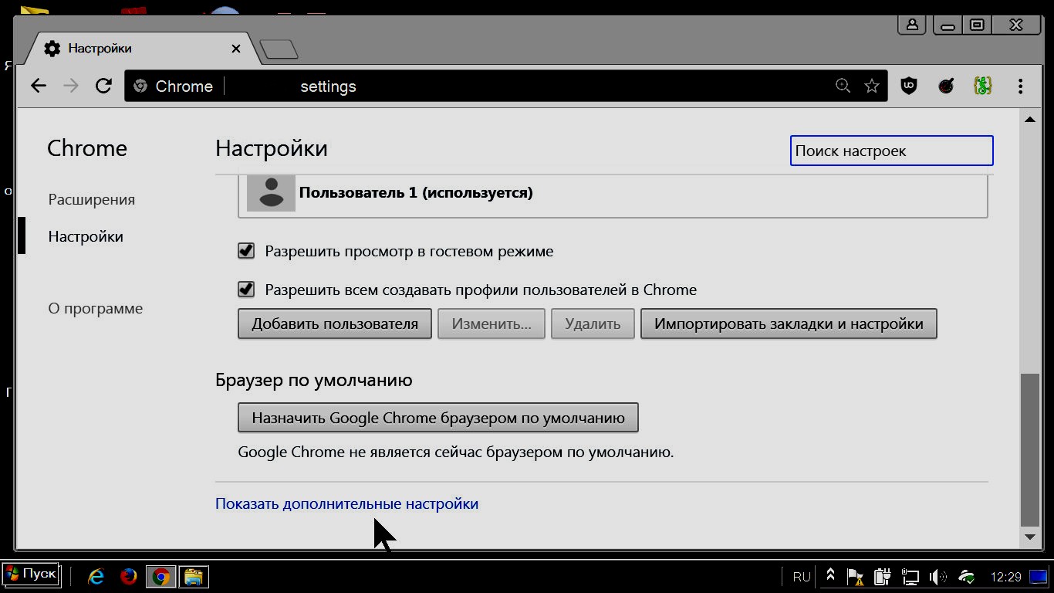This screenshot has width=1054, height=593.
Task: Launch Internet Explorer from the taskbar
Action: click(x=96, y=576)
